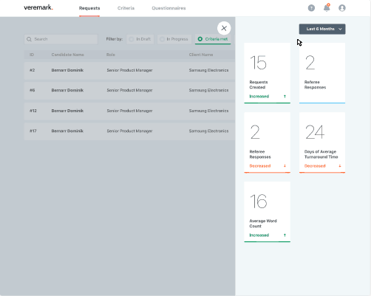Click the Requests Created increase arrow
Screen dimensions: 371x296
(285, 97)
